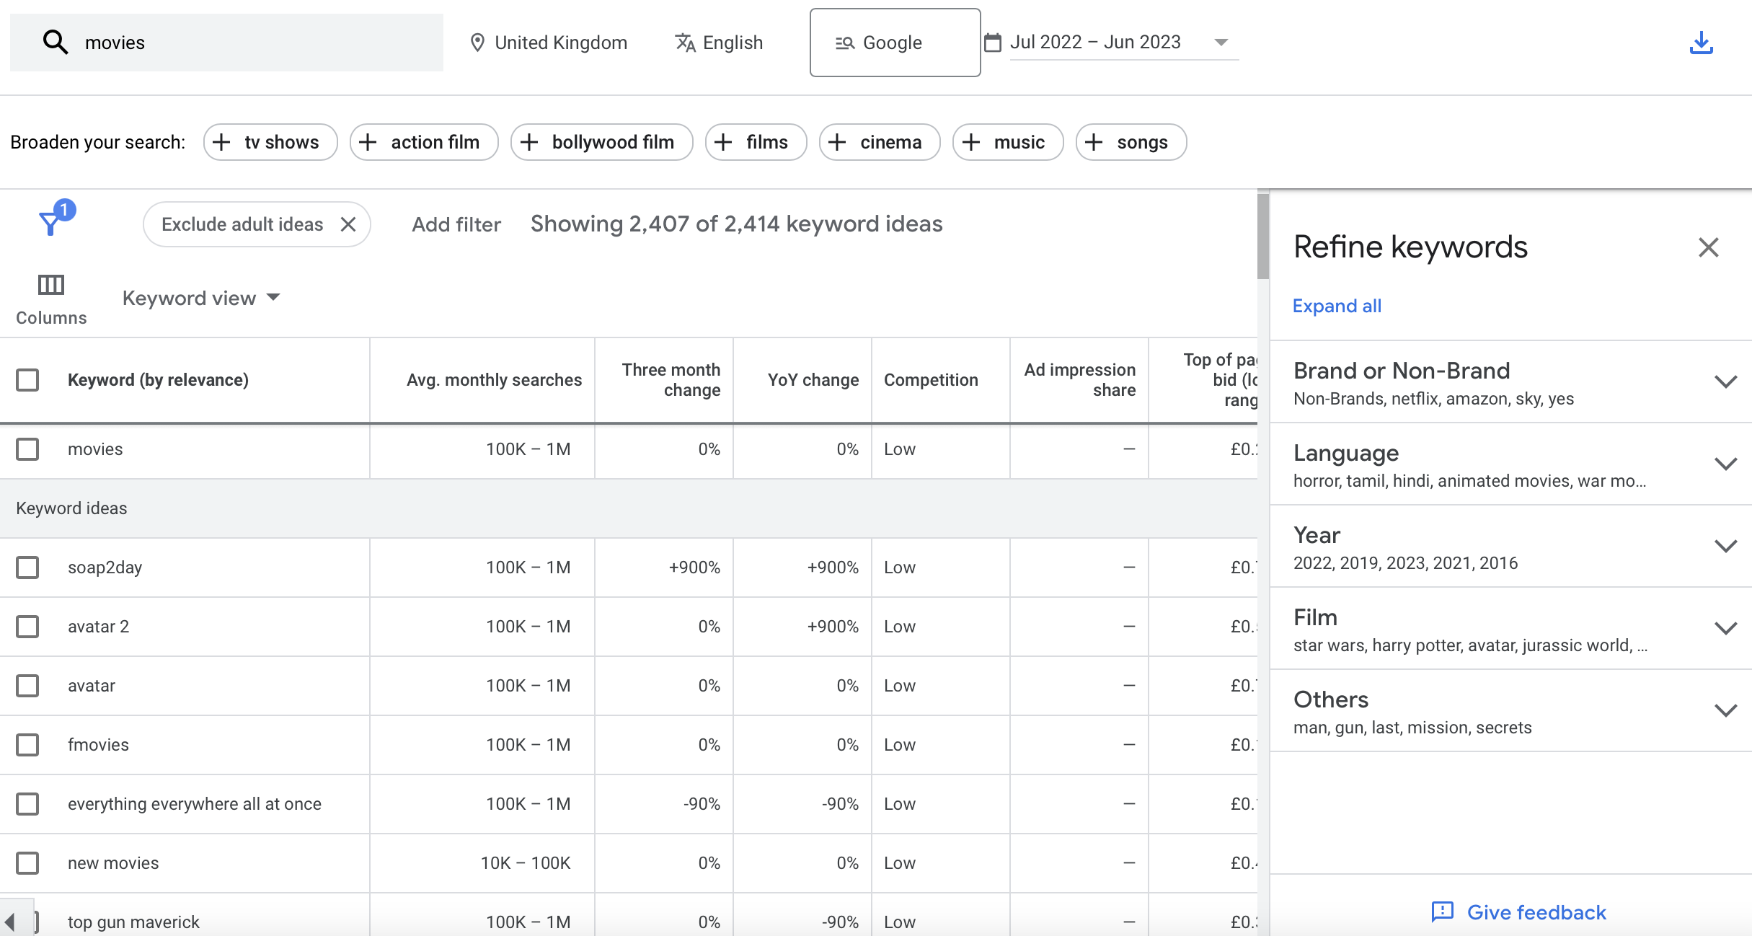The width and height of the screenshot is (1752, 936).
Task: Check the avatar 2 keyword row
Action: coord(27,627)
